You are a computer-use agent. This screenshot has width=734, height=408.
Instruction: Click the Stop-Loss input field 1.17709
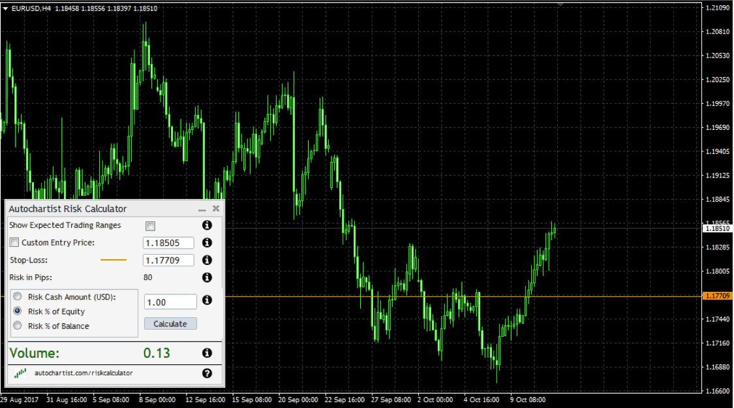pyautogui.click(x=168, y=260)
